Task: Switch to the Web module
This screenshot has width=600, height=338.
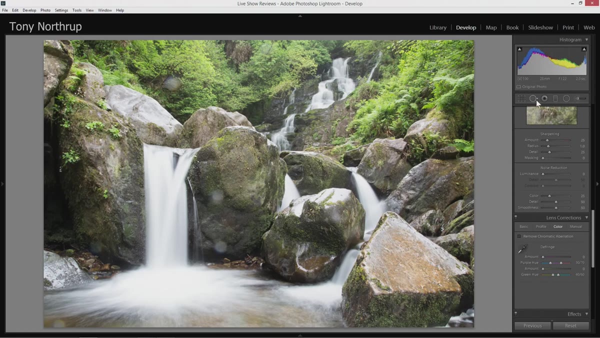Action: (589, 27)
